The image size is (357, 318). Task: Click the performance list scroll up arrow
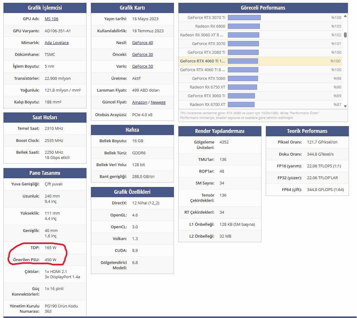[x=345, y=16]
